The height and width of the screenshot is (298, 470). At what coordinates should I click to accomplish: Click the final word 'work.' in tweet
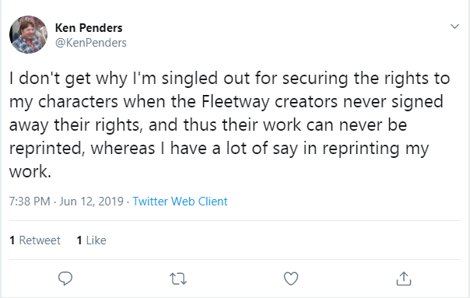tap(30, 171)
